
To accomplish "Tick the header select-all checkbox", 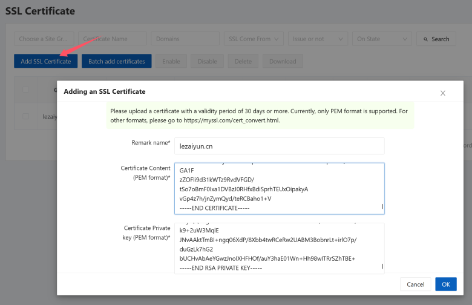I will coord(26,90).
